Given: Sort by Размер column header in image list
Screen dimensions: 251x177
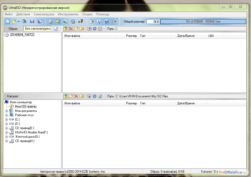Looking at the screenshot, I should [x=131, y=36].
